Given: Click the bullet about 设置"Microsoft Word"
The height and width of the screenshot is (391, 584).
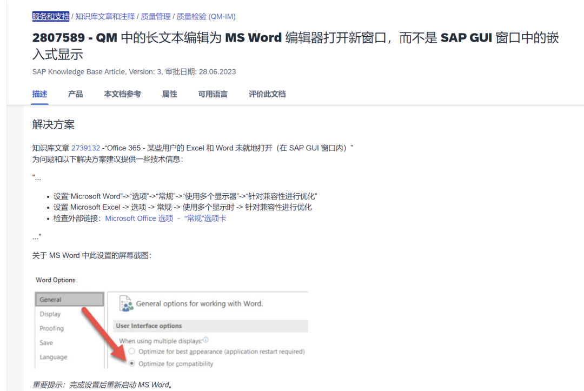Looking at the screenshot, I should (185, 196).
